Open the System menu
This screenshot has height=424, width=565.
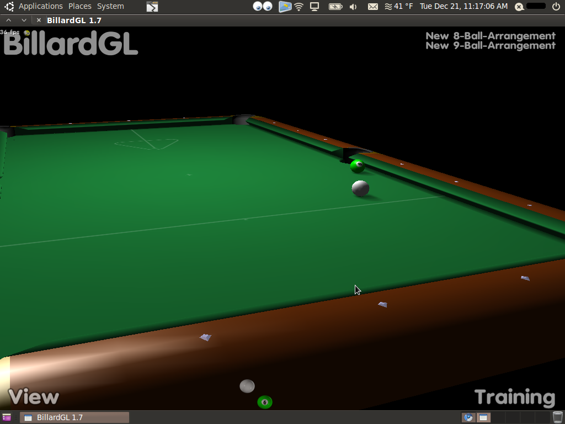pos(110,6)
